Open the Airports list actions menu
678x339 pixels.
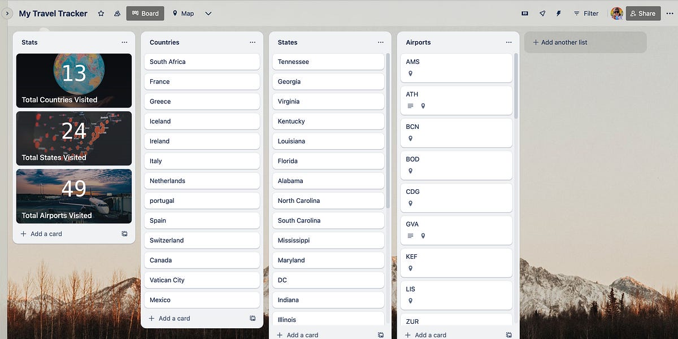click(507, 42)
